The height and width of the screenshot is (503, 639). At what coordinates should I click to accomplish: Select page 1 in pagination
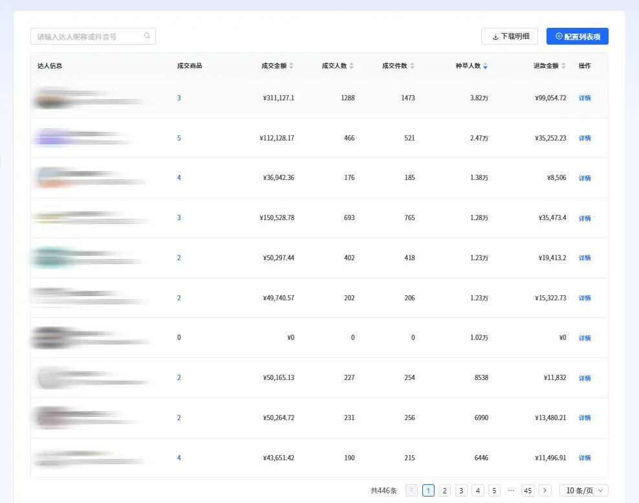click(428, 490)
